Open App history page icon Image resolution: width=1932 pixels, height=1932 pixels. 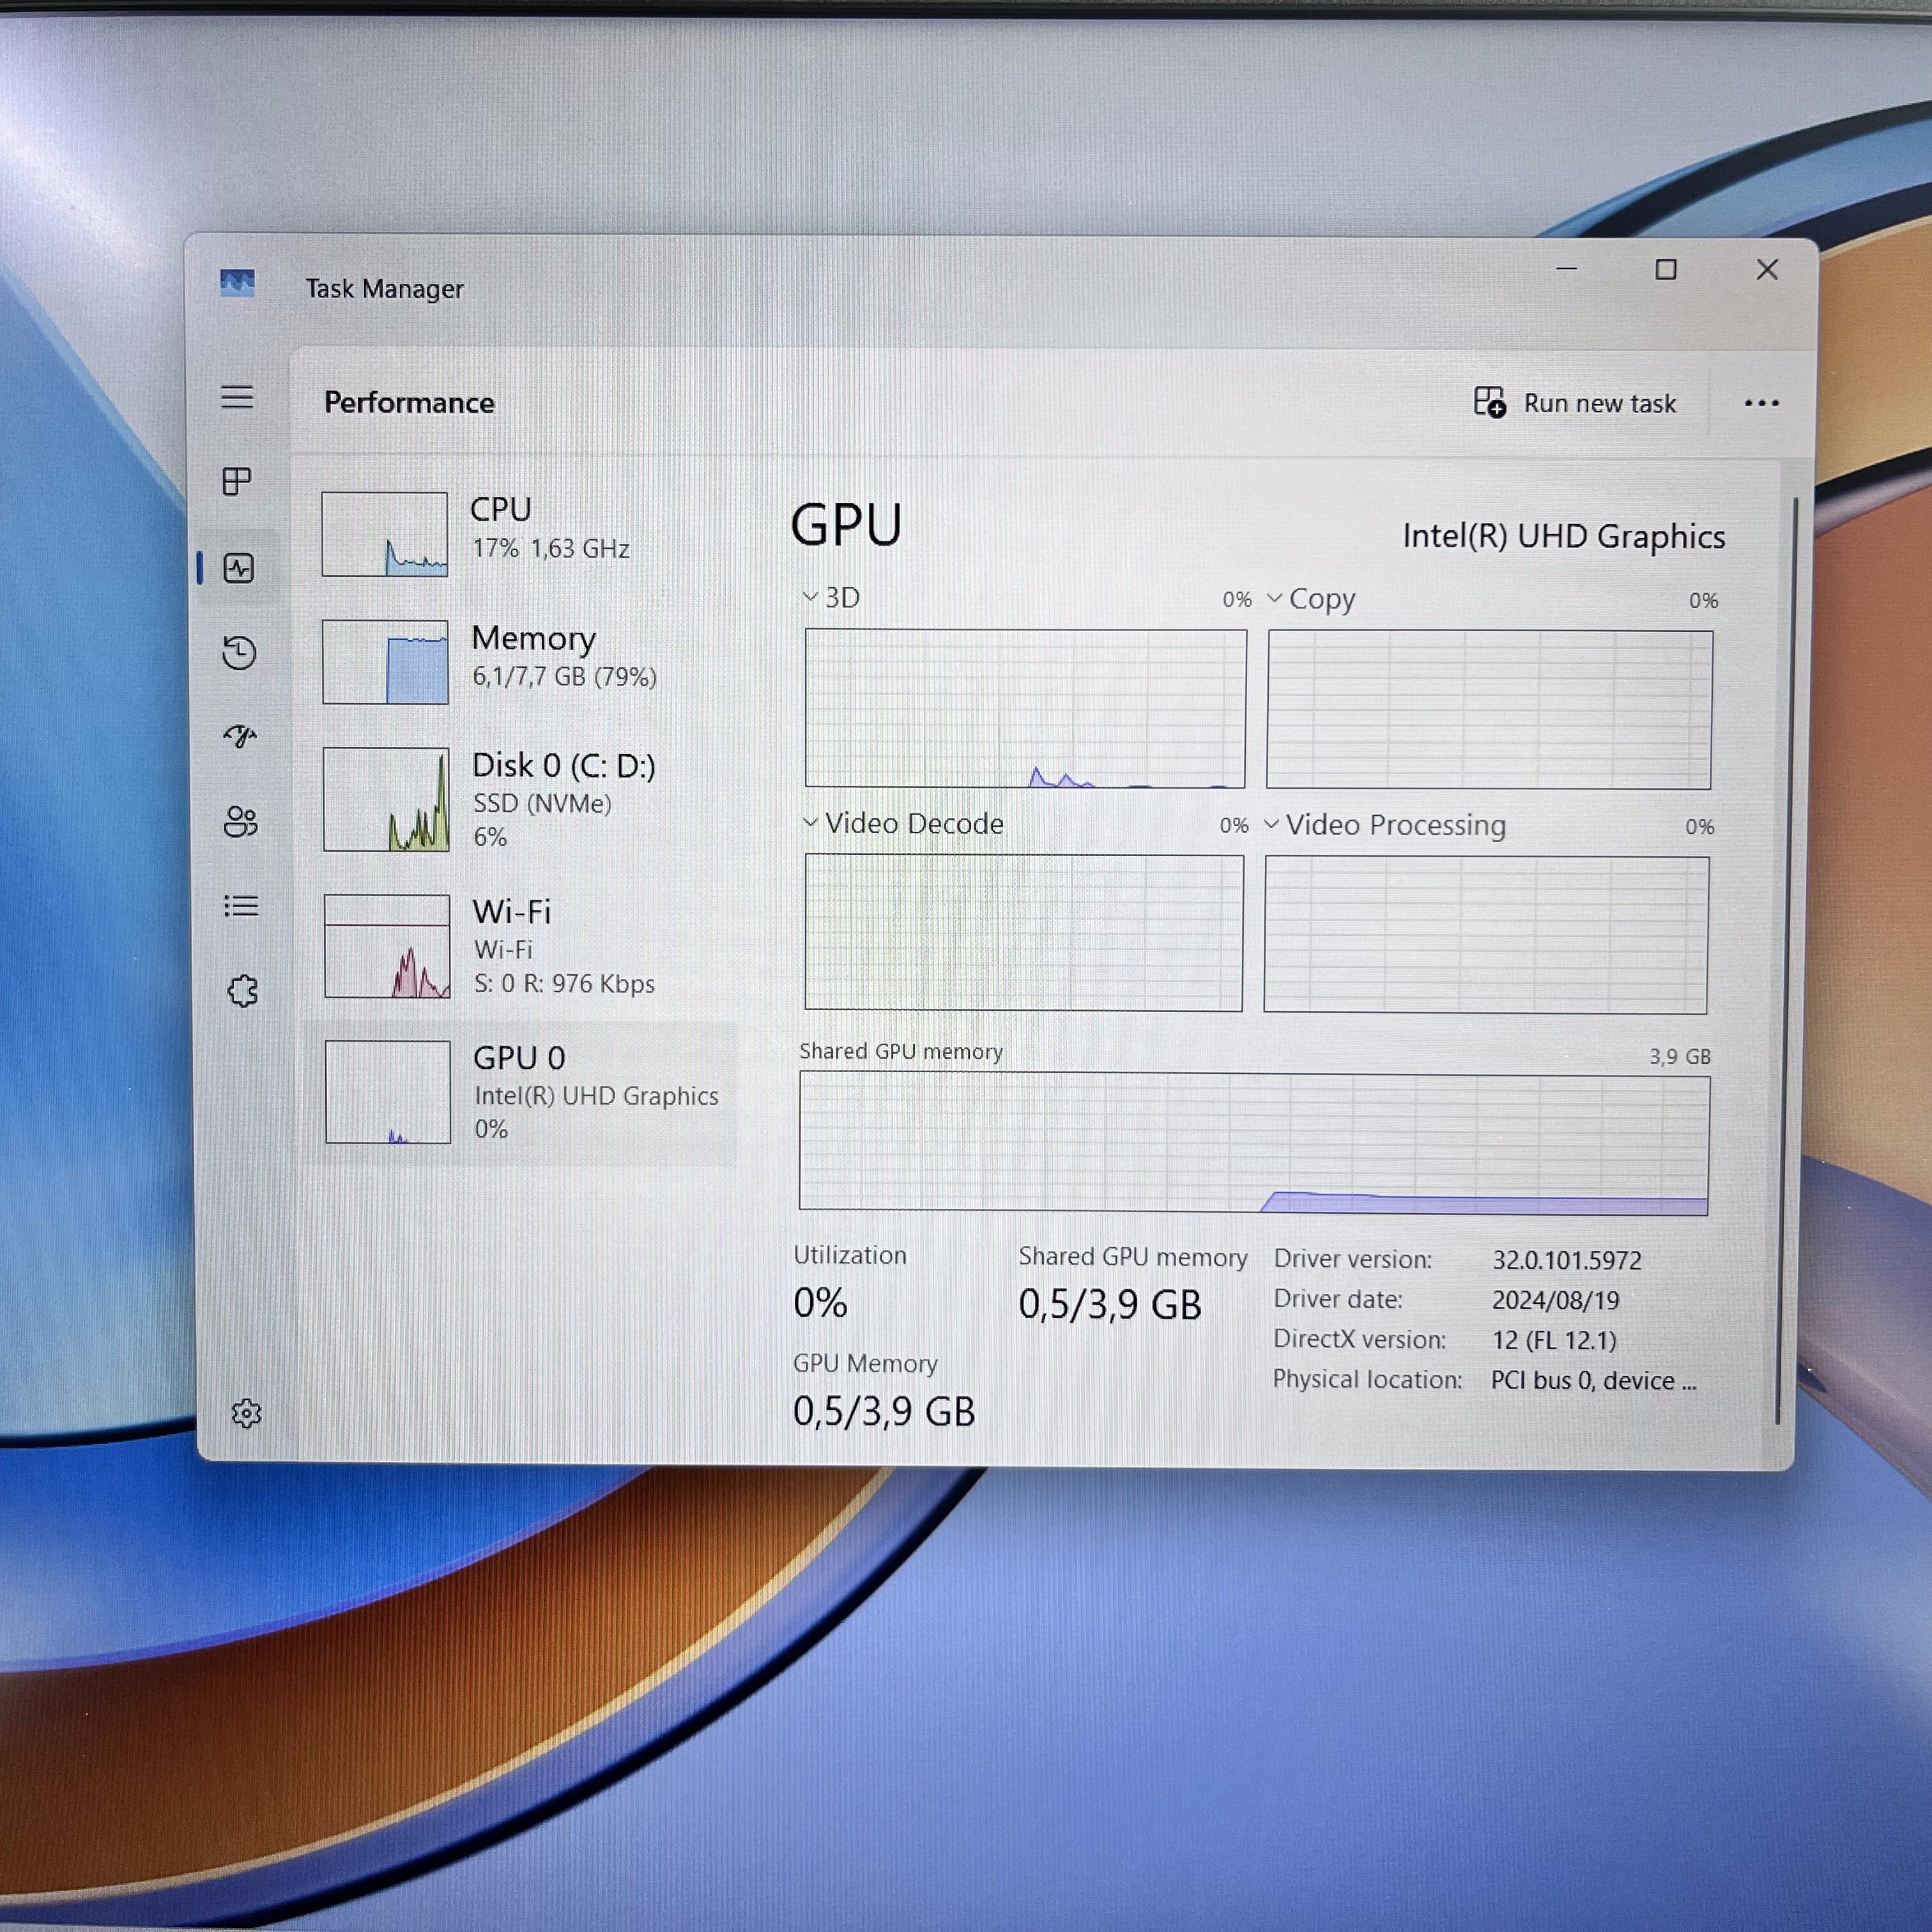[x=239, y=653]
